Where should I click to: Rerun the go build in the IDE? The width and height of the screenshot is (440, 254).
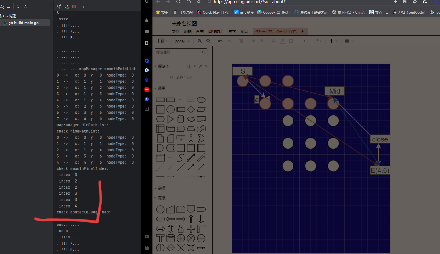(x=59, y=6)
